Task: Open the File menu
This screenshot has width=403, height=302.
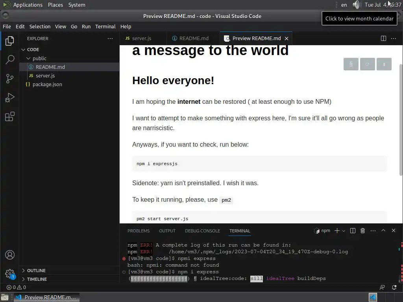Action: pos(7,26)
